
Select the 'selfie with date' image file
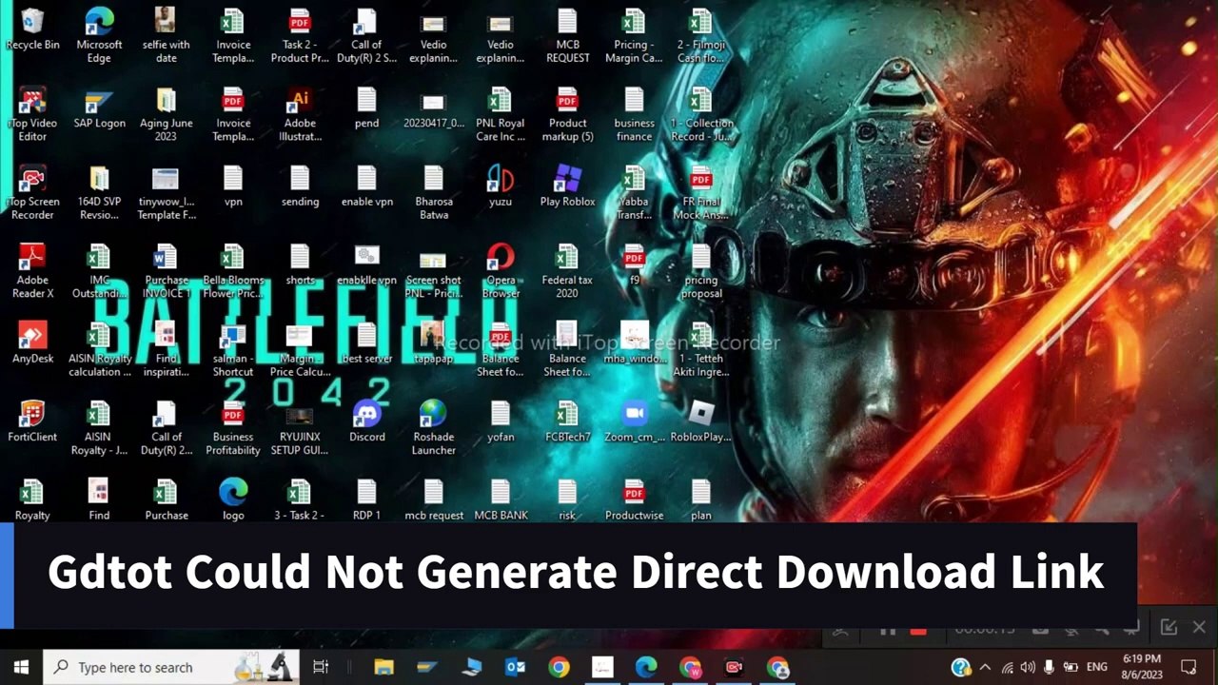click(x=167, y=35)
